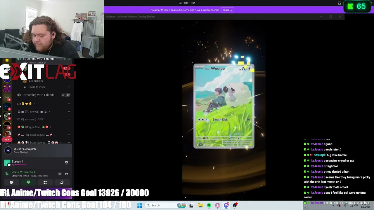Open the server icon showing badge 4
Screen dimensions: 374x210
7,116
